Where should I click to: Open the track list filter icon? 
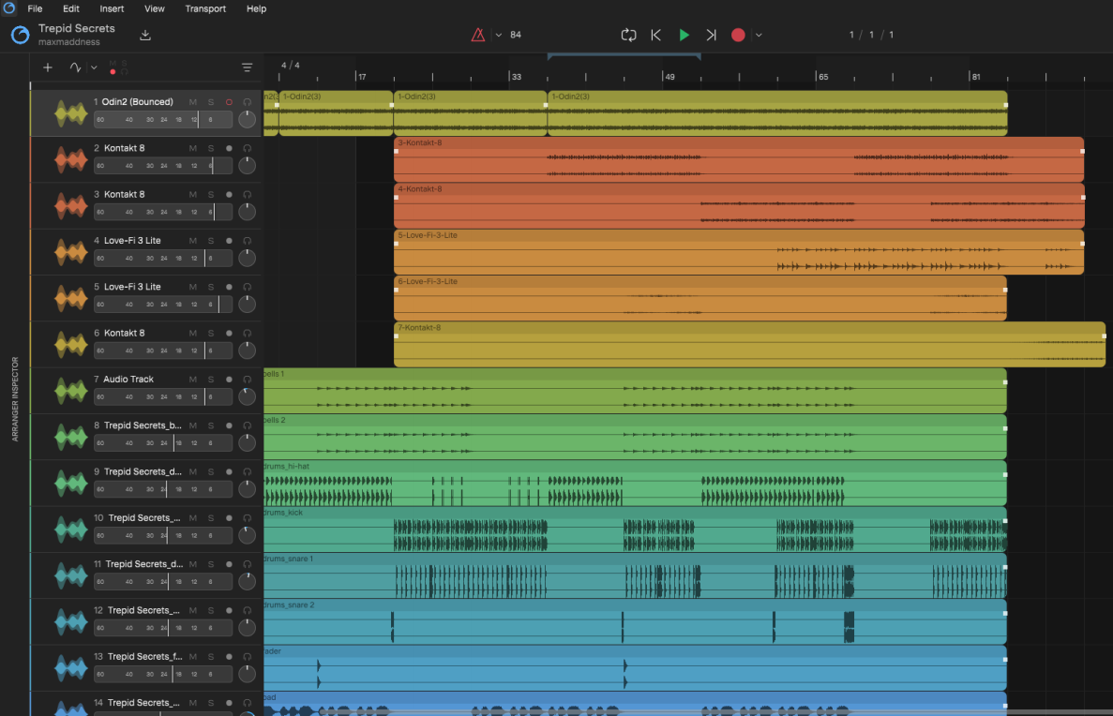coord(247,67)
